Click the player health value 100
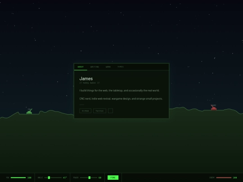The height and width of the screenshot is (182, 243). [x=29, y=178]
